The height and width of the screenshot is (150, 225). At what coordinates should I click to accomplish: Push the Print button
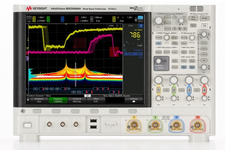(192, 52)
